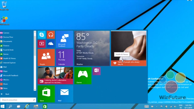The image size is (194, 109).
Task: Click the volume speaker tray icon
Action: pyautogui.click(x=175, y=107)
